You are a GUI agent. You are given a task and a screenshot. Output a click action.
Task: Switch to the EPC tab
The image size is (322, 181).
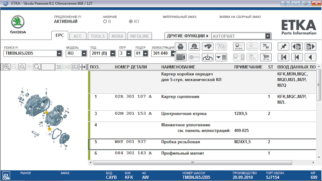[x=60, y=35]
